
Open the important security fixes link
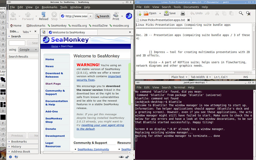pyautogui.click(x=99, y=78)
